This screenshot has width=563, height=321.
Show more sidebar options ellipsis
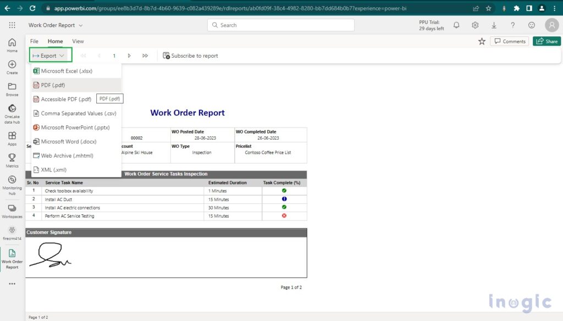click(x=12, y=284)
